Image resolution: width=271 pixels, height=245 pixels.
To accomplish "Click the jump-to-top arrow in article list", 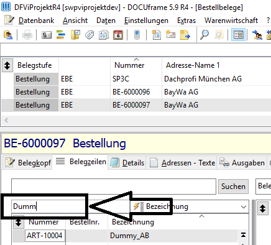I will pyautogui.click(x=243, y=235).
